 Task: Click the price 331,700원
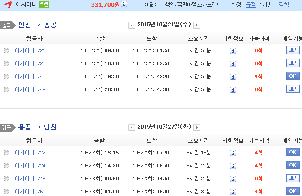pos(106,4)
